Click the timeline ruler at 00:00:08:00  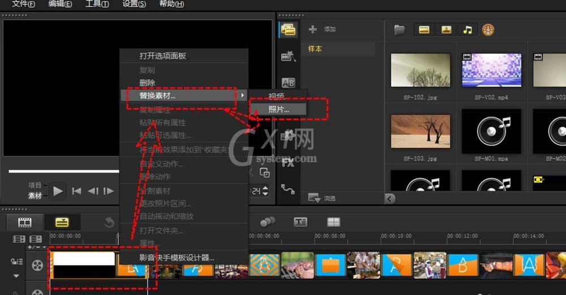click(x=330, y=236)
